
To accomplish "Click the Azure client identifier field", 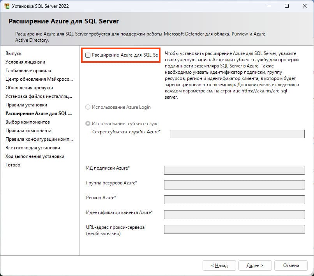I will [234, 215].
